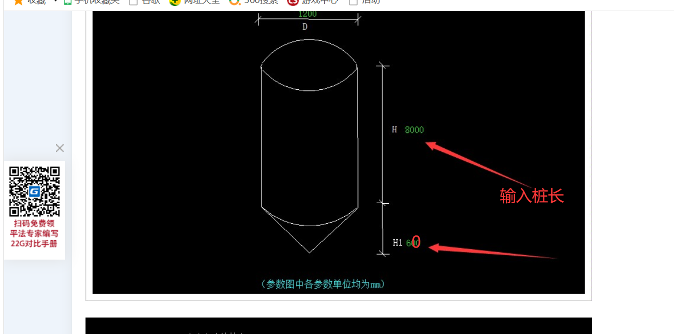Click the pile cylinder drawing
Screen dimensions: 674x334
click(x=309, y=146)
